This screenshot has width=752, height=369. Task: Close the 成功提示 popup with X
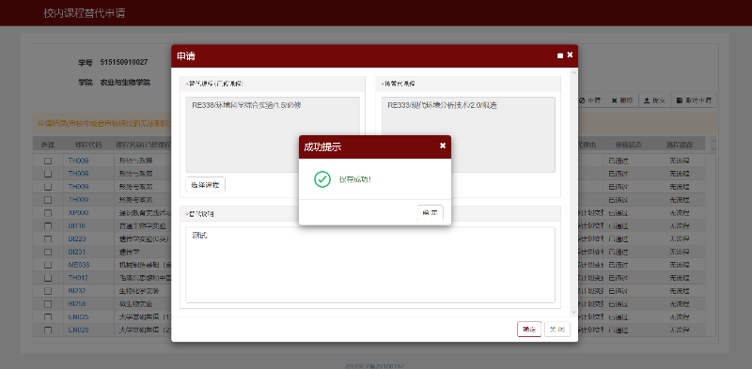pyautogui.click(x=442, y=146)
